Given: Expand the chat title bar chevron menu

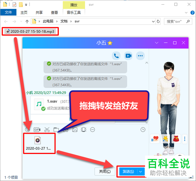Looking at the screenshot, I should pos(156,43).
